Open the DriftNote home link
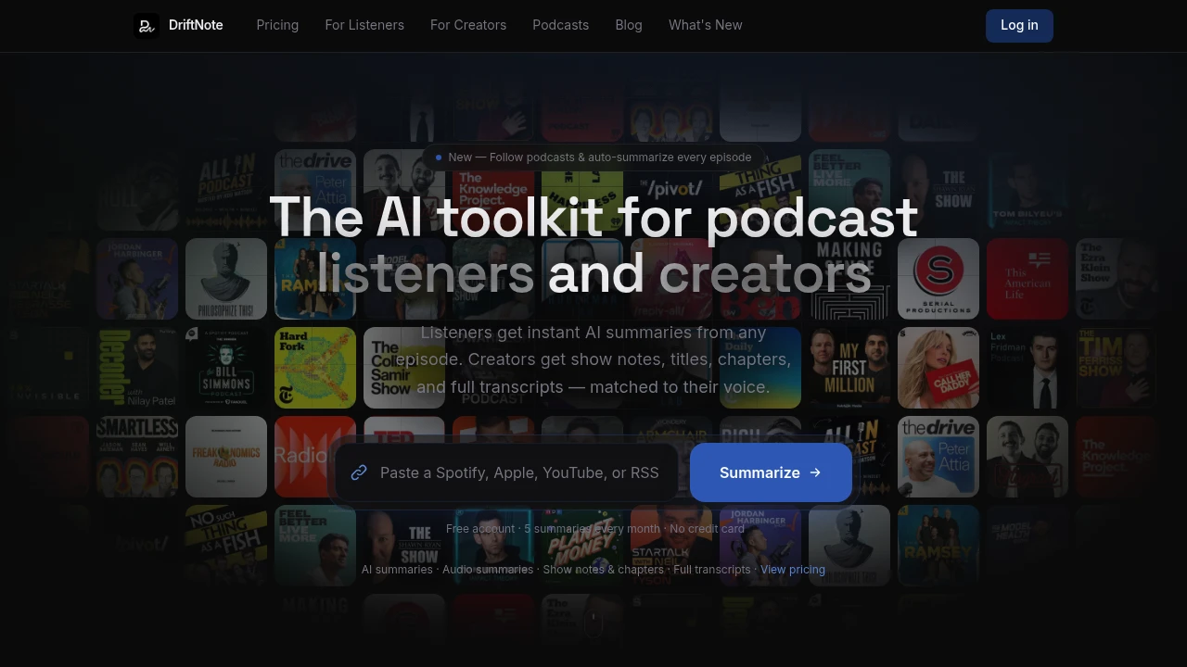 [x=179, y=25]
